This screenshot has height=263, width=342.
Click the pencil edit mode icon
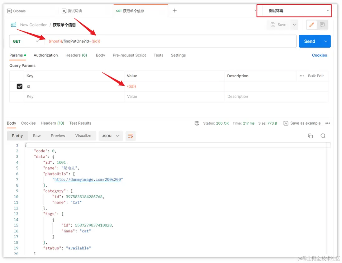pos(312,25)
